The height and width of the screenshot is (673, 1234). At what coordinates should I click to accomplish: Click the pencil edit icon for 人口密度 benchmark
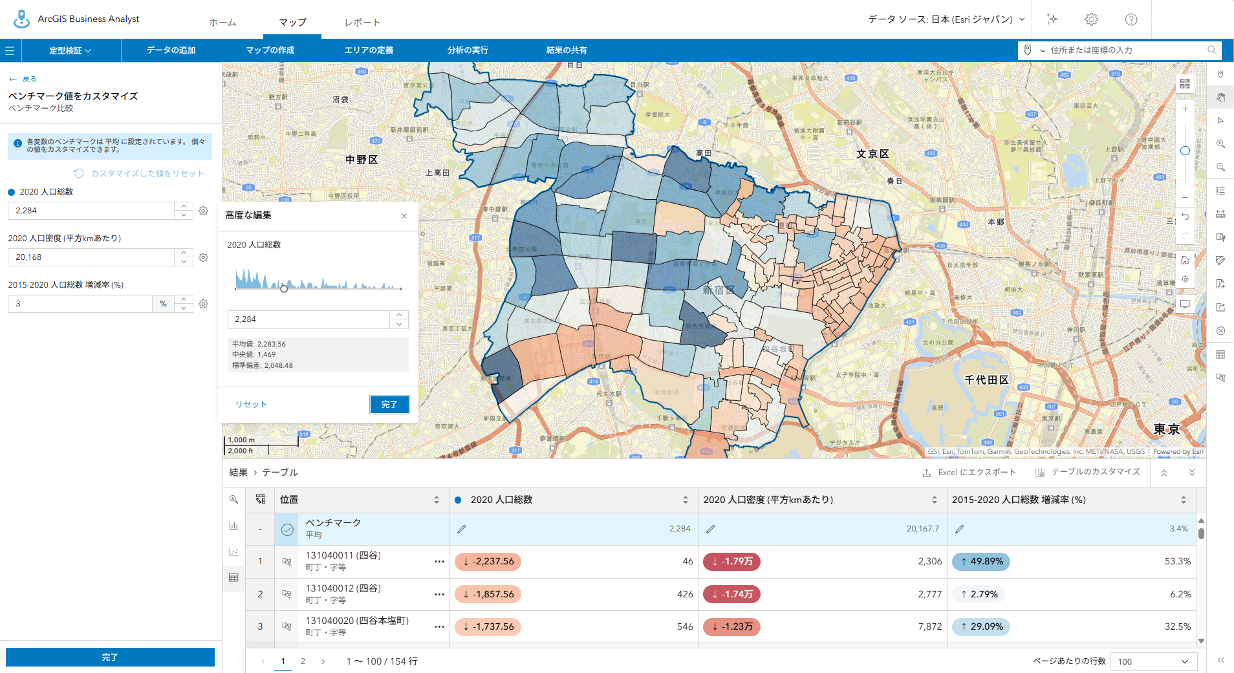point(710,529)
